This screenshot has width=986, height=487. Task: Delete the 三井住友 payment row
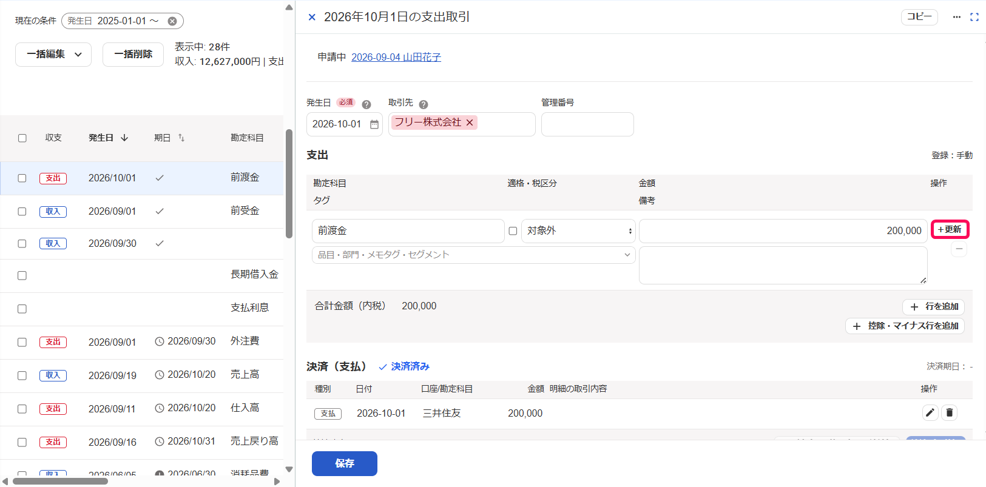click(x=950, y=412)
